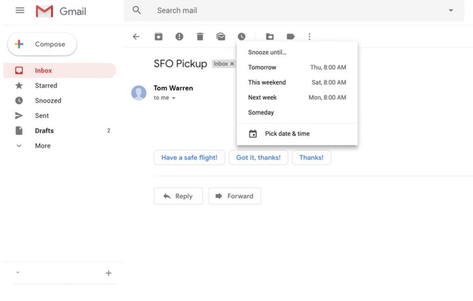This screenshot has height=301, width=473.
Task: Select Tomorrow snooze option
Action: click(x=297, y=68)
